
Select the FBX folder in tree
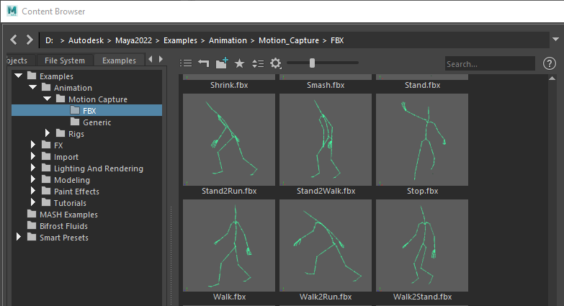click(x=86, y=110)
